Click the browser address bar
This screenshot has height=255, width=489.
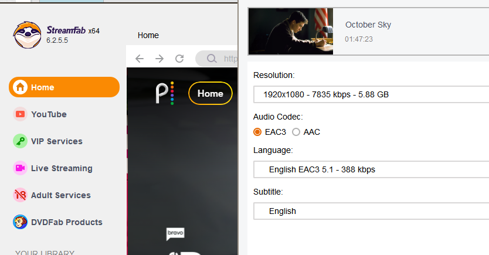(223, 59)
